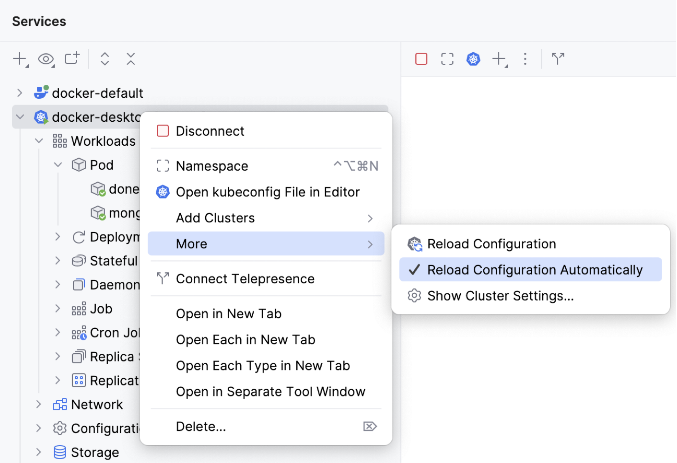
Task: Click Reload Configuration in the submenu
Action: coord(491,243)
